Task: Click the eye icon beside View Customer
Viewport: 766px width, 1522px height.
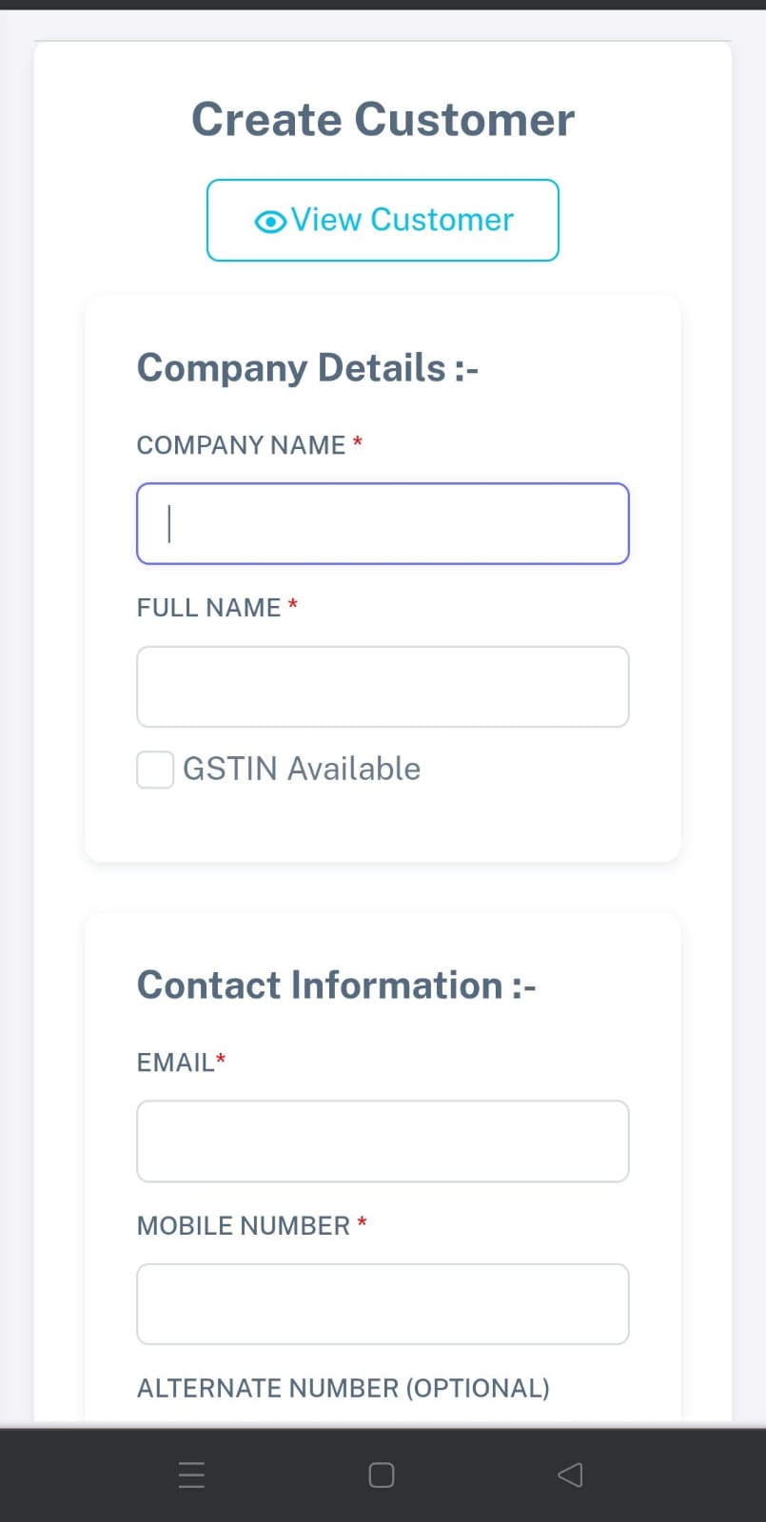Action: [270, 222]
